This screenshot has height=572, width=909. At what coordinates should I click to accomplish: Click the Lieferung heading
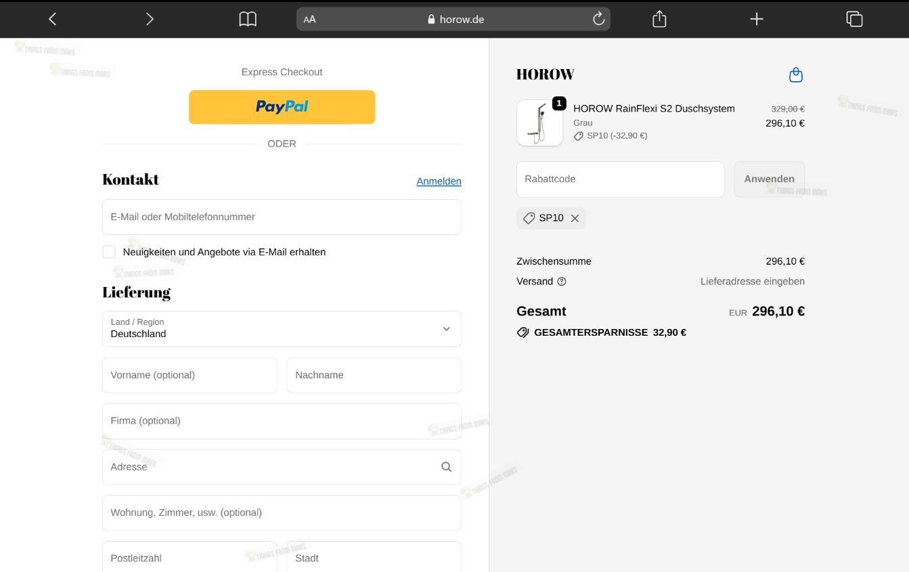click(136, 292)
